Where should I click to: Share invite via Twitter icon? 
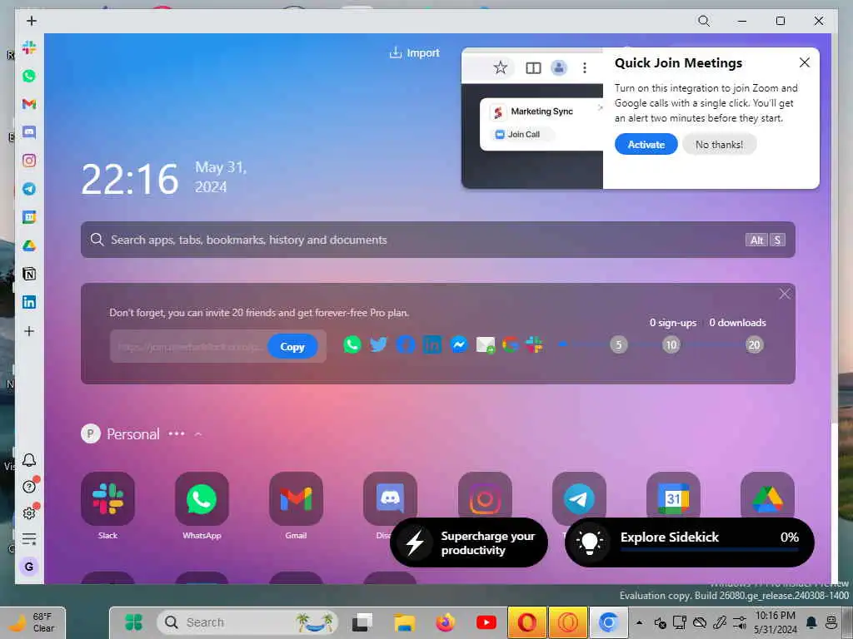(379, 344)
